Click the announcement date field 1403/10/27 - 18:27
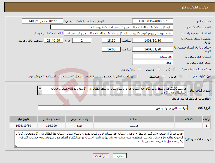The image size is (215, 163). [42, 21]
